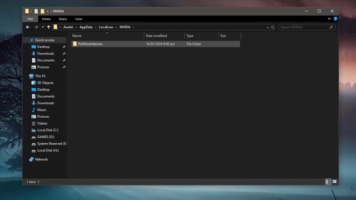Open 3D Objects in the sidebar

click(x=45, y=83)
